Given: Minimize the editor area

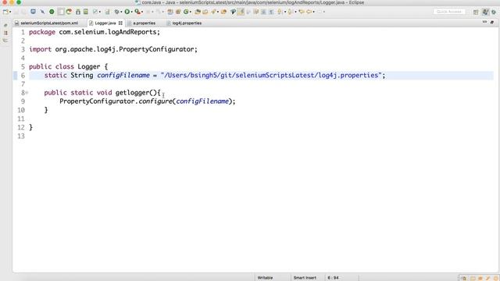Looking at the screenshot, I should [484, 22].
